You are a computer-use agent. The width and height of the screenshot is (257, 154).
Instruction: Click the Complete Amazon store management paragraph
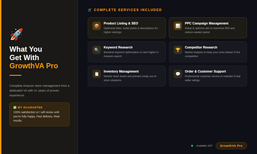tap(39, 90)
